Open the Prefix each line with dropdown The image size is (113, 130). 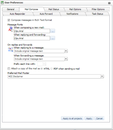pyautogui.click(x=44, y=64)
